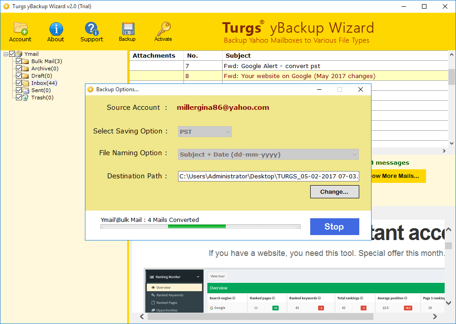This screenshot has height=324, width=456.
Task: Click the Trash bin icon in the folder tree
Action: (25, 97)
